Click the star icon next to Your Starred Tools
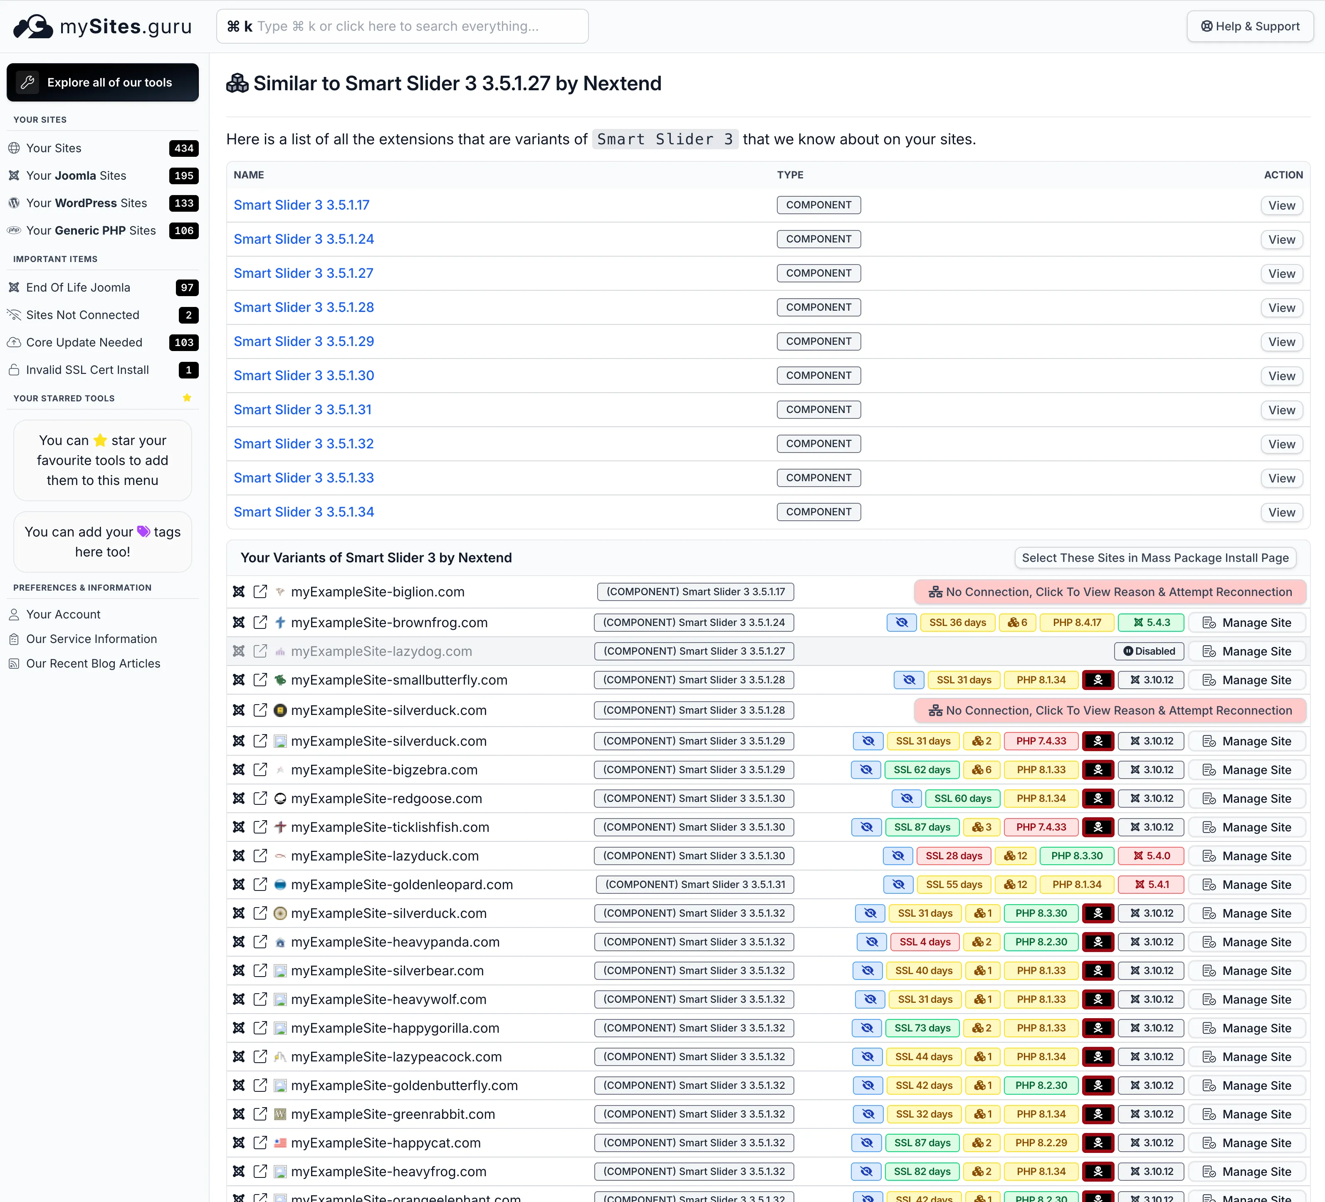 click(x=187, y=398)
